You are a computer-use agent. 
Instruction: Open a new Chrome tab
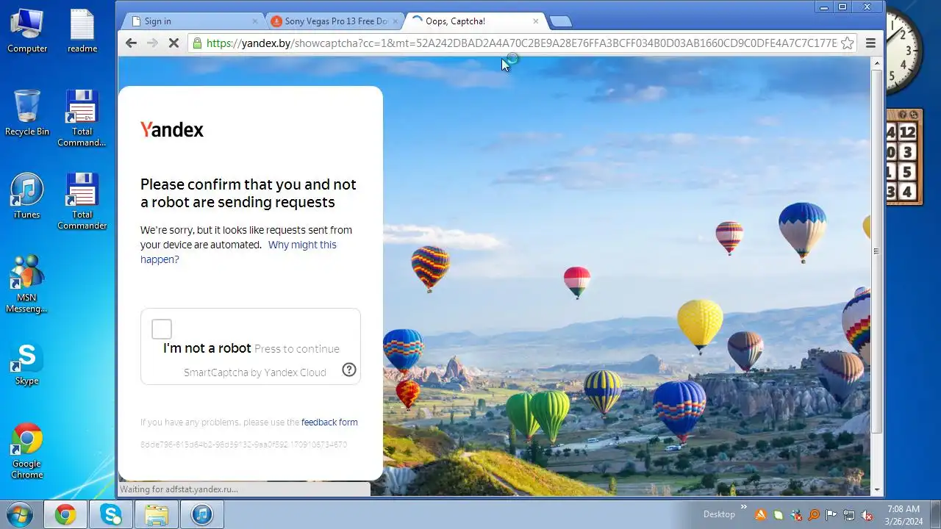(560, 21)
